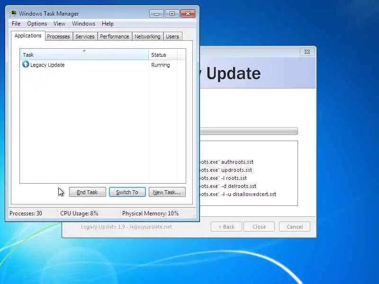Open the File menu
This screenshot has height=284, width=379.
[x=16, y=24]
